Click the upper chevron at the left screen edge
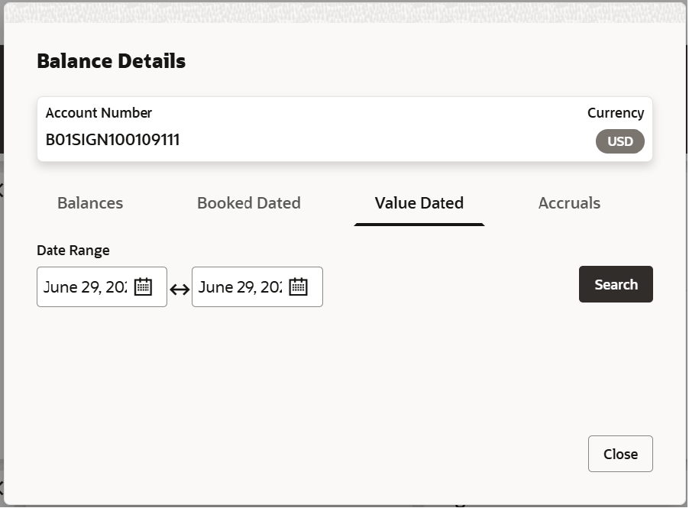 (2, 190)
